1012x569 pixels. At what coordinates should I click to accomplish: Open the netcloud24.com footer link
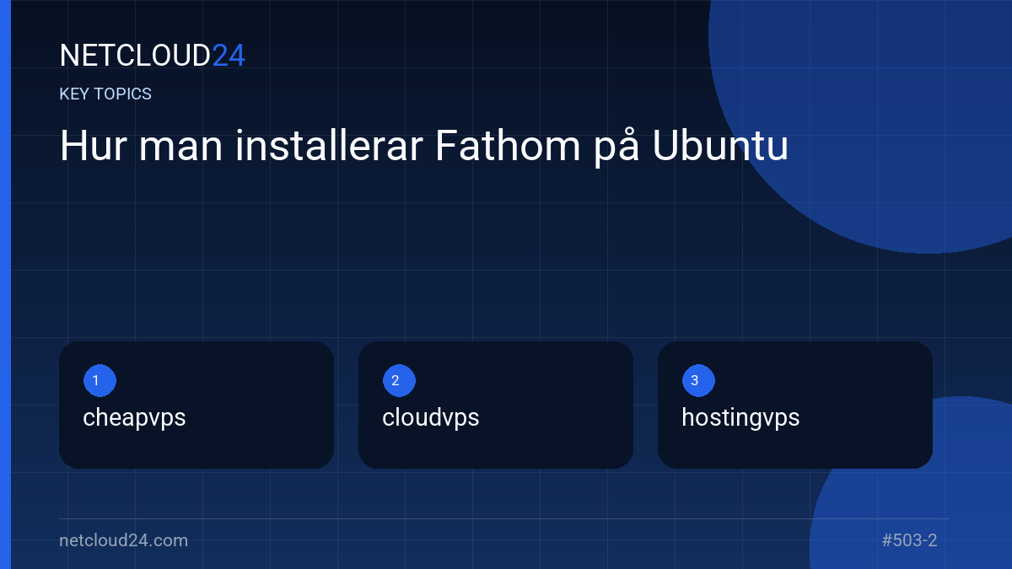click(x=124, y=540)
